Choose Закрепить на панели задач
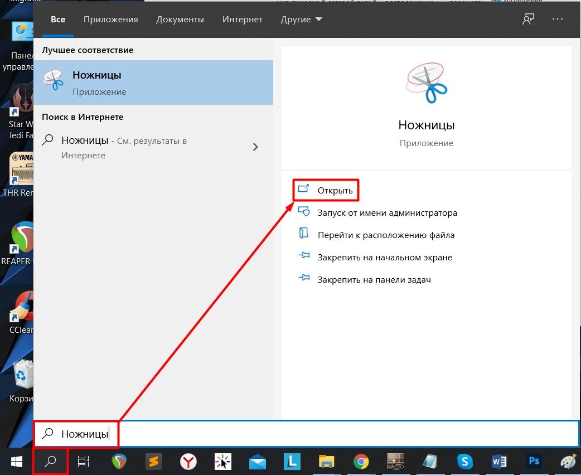The width and height of the screenshot is (581, 475). (365, 279)
